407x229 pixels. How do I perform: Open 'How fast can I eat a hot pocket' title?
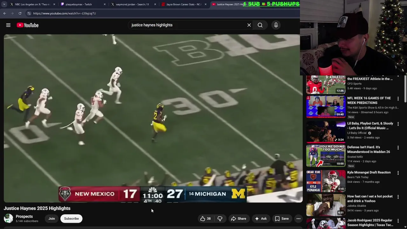(370, 199)
